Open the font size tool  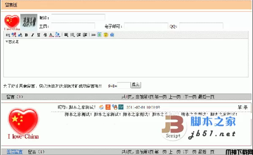tap(20, 35)
